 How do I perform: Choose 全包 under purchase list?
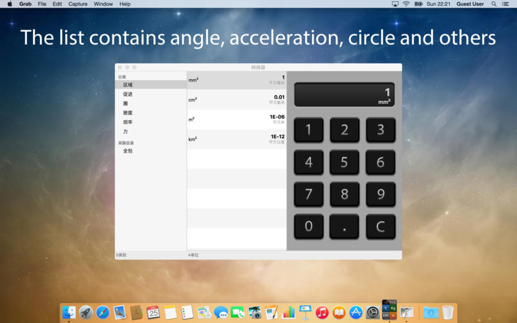pyautogui.click(x=128, y=151)
